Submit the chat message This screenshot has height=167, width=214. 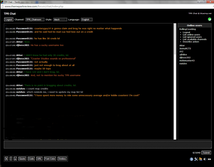(206, 153)
